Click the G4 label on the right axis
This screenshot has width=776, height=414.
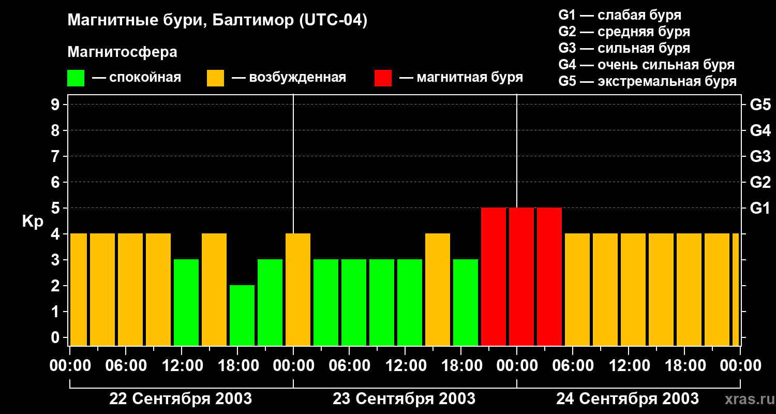click(760, 130)
